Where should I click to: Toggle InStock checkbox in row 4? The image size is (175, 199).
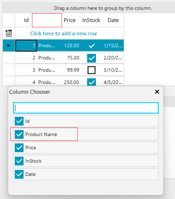91,82
